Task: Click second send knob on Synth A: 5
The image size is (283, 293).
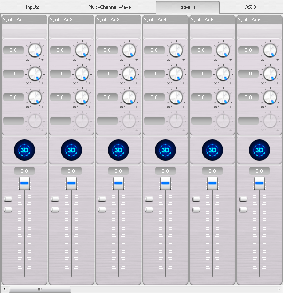Action: tap(223, 74)
